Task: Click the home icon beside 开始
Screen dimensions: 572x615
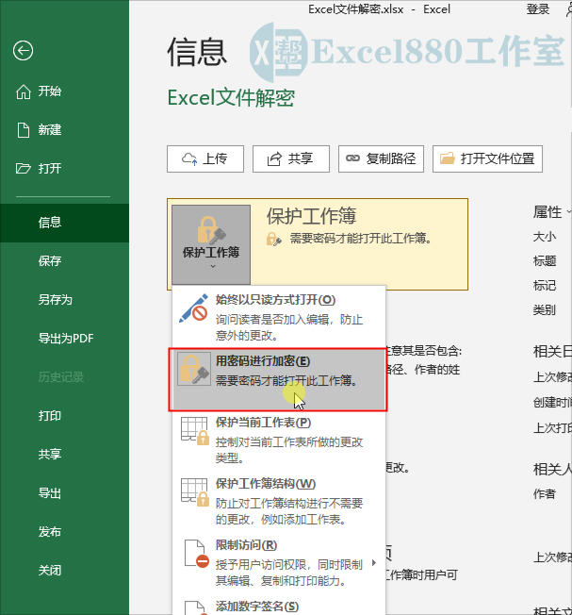Action: (x=24, y=91)
